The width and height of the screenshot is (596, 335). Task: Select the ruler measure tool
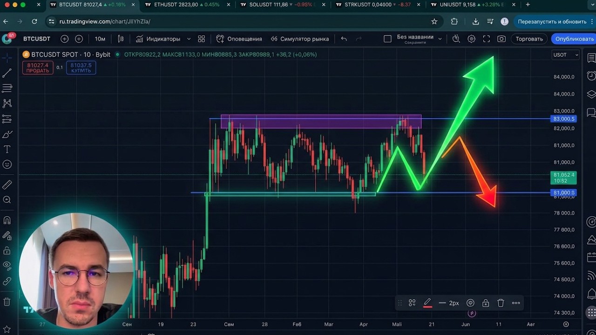[x=7, y=185]
